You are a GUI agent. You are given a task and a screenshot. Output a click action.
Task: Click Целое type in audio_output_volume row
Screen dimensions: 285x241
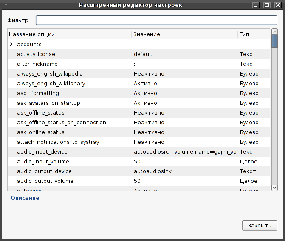(x=248, y=181)
